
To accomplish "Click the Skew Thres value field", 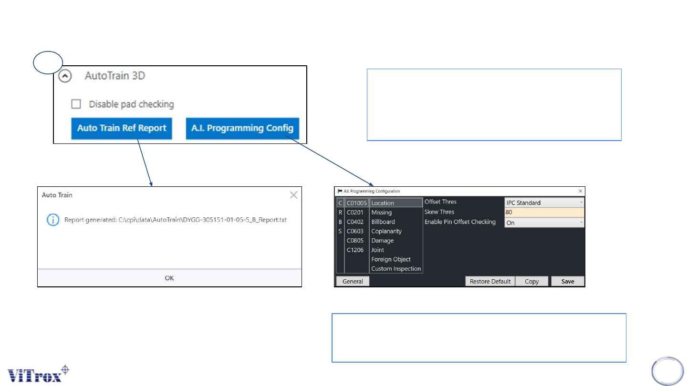I will [544, 213].
